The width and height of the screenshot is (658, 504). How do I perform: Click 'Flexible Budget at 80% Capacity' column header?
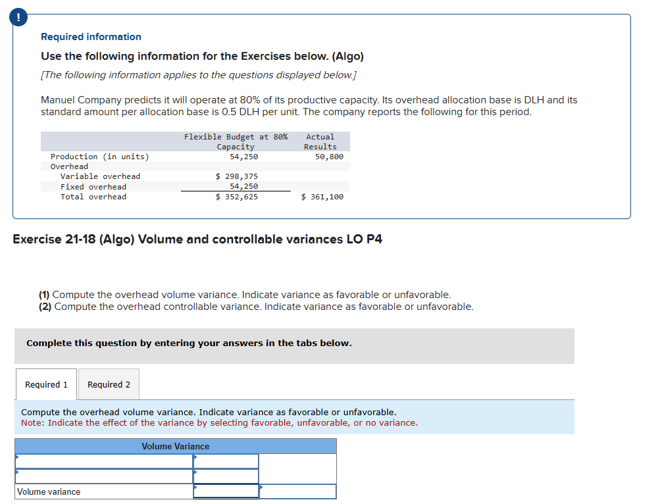coord(236,142)
